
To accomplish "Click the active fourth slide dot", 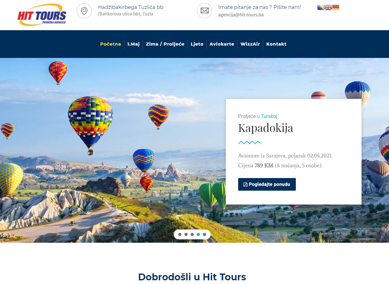I will pos(198,234).
